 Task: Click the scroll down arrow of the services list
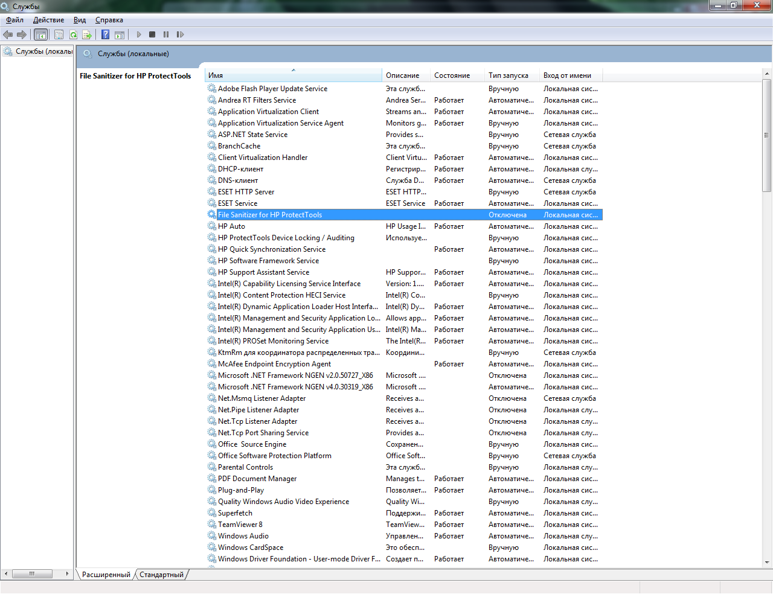click(x=767, y=563)
